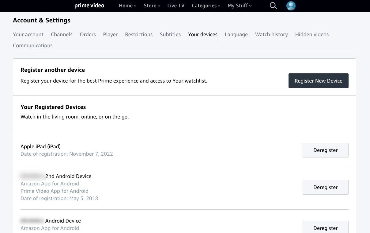
Task: Click the profile avatar
Action: point(291,6)
